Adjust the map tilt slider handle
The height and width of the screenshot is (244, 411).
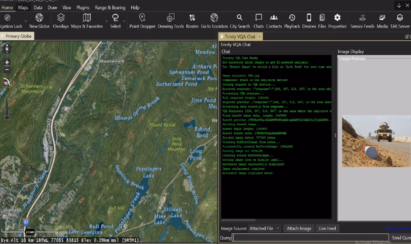coord(7,117)
